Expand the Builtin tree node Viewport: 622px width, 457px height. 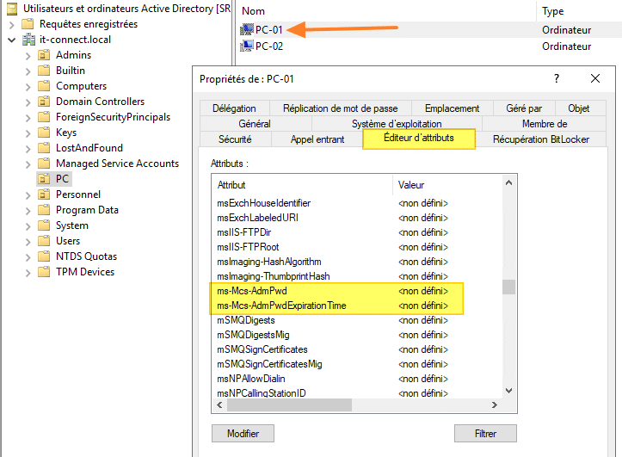click(x=28, y=71)
